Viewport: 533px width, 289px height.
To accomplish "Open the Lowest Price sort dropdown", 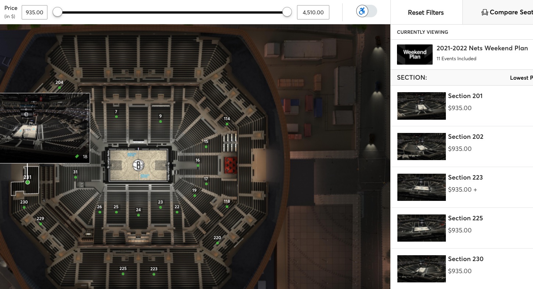I will (x=521, y=78).
